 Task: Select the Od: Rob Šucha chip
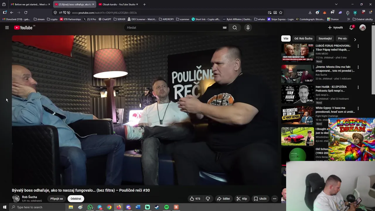pos(303,38)
